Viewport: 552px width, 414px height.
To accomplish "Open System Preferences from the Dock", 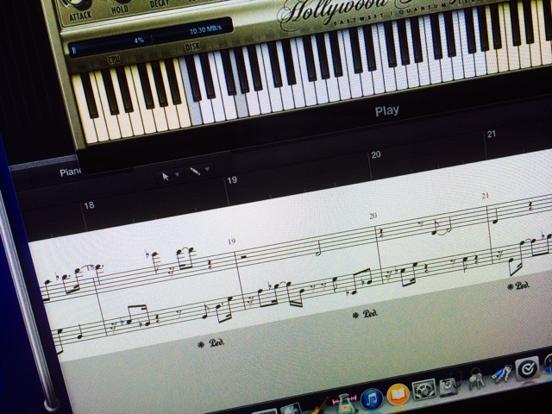I will tap(423, 389).
